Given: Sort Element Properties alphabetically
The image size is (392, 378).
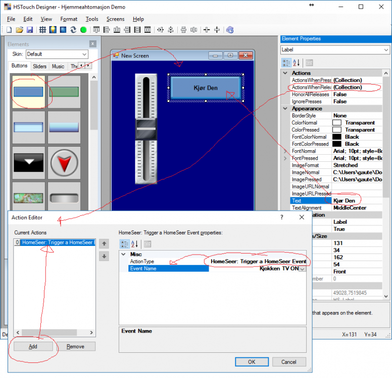Looking at the screenshot, I should pos(297,62).
